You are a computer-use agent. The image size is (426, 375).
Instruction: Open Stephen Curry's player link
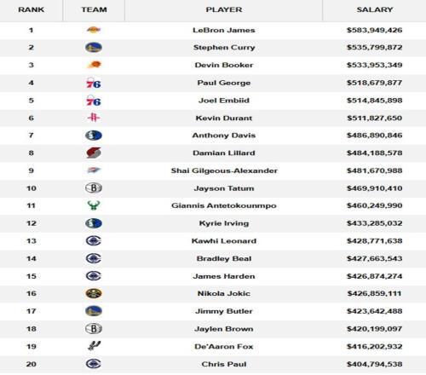coord(224,48)
